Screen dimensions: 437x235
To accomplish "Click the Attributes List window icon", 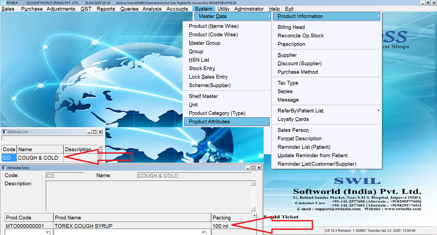I will tap(4, 132).
